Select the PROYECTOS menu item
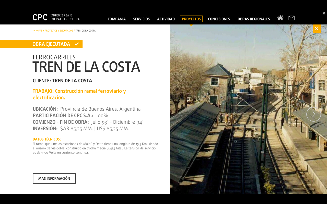The image size is (327, 204). click(x=191, y=19)
